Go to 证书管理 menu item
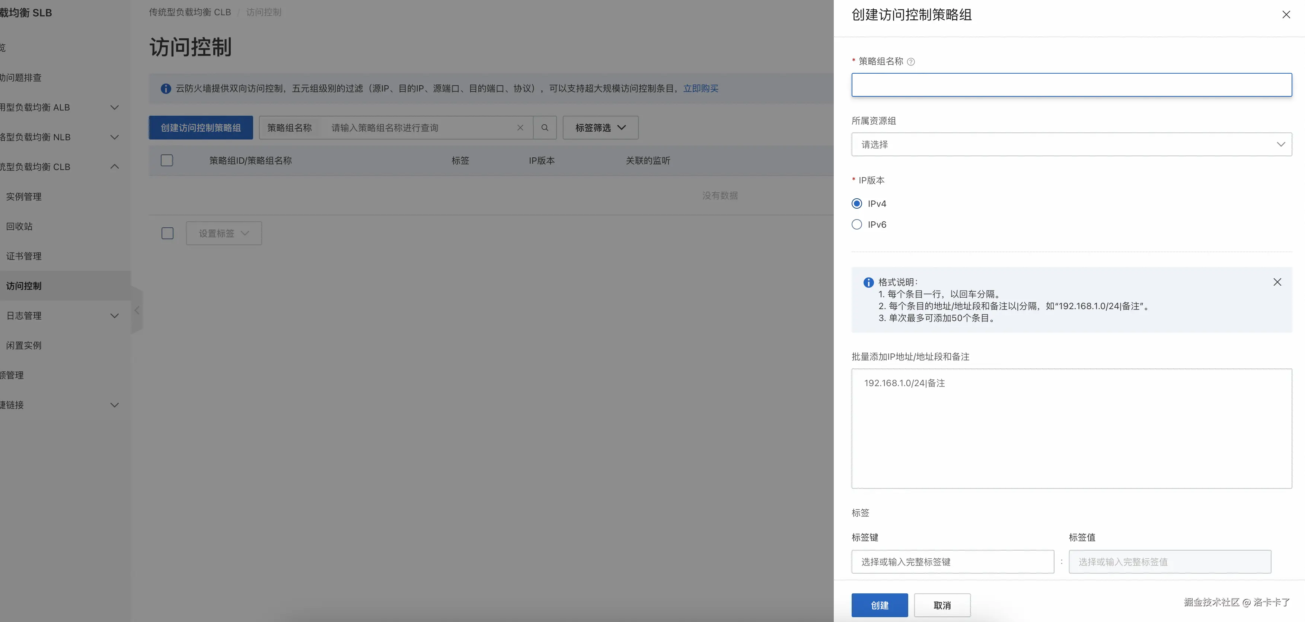 [24, 256]
